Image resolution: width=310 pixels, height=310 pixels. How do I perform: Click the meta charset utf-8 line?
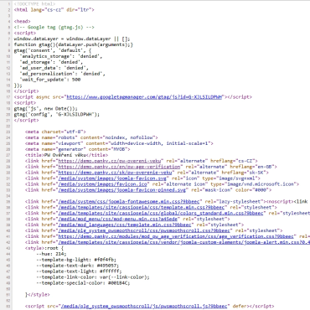[55, 132]
